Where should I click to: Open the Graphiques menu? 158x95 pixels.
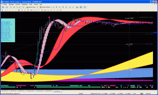25,5
